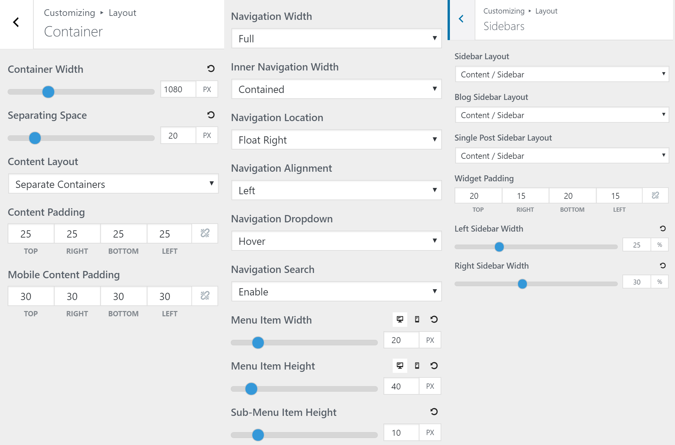Click the Customizing breadcrumb above Sidebars
The image size is (675, 445).
[x=503, y=11]
